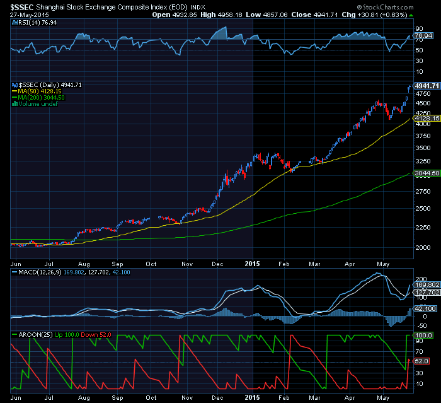Click the Chg +30.81 (+0.63%) value
The image size is (441, 403).
click(374, 15)
